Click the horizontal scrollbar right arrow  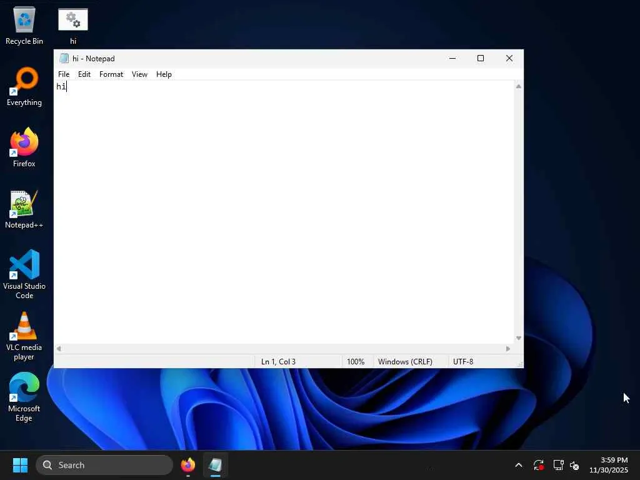point(508,349)
